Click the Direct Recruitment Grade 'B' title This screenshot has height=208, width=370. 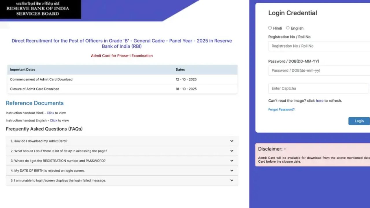click(x=122, y=43)
